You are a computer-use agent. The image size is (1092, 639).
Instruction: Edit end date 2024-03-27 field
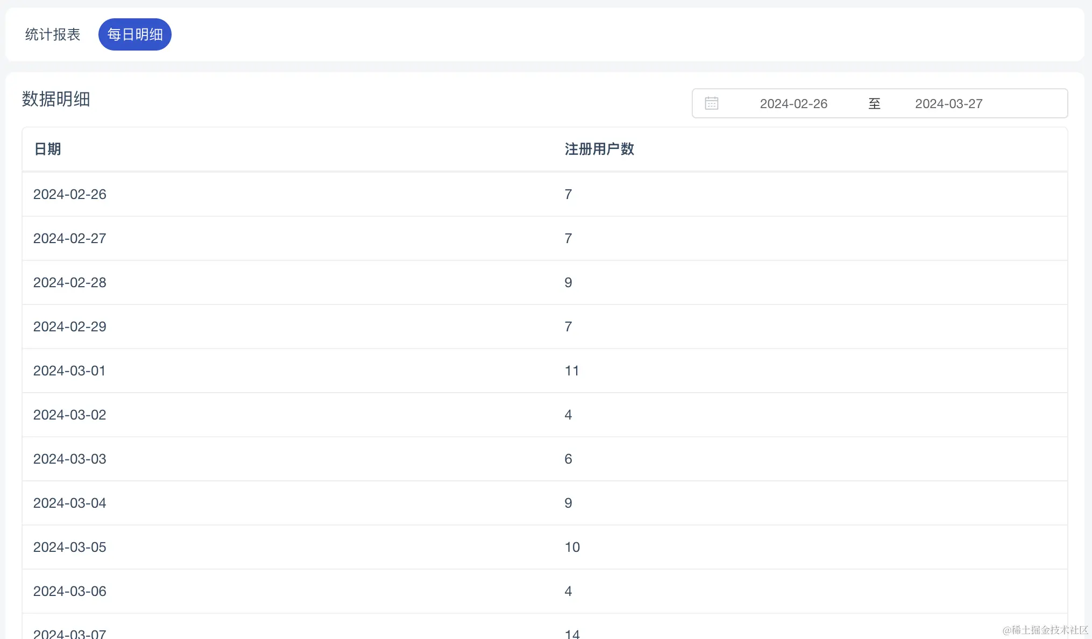click(948, 104)
